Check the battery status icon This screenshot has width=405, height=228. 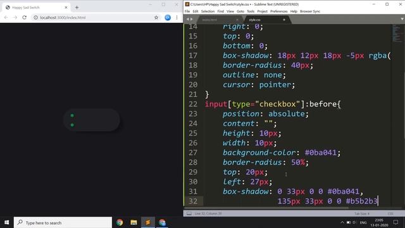pos(349,222)
